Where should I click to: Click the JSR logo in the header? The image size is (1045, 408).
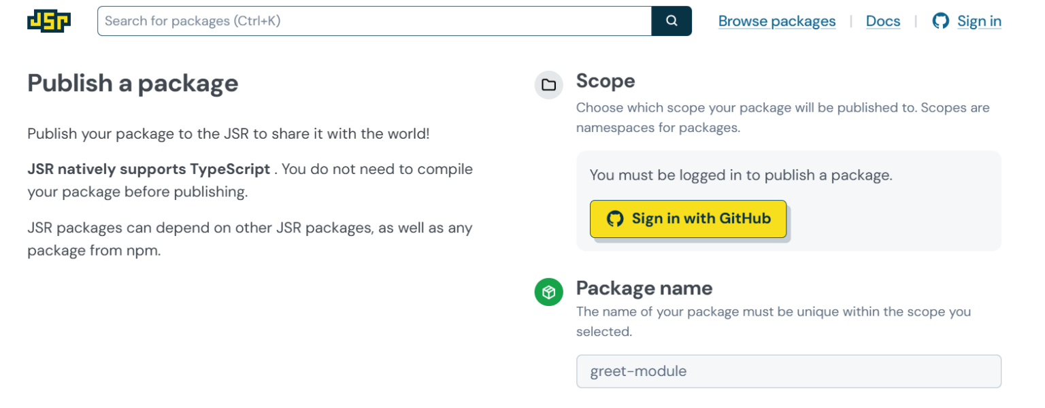pos(48,21)
